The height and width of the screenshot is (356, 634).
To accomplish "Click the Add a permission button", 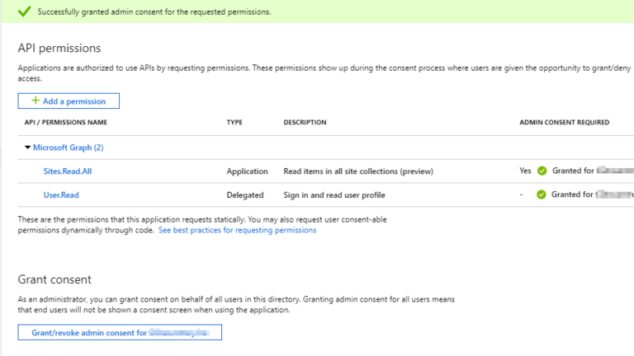I will pos(69,101).
